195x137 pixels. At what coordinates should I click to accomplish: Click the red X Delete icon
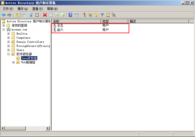[45, 15]
